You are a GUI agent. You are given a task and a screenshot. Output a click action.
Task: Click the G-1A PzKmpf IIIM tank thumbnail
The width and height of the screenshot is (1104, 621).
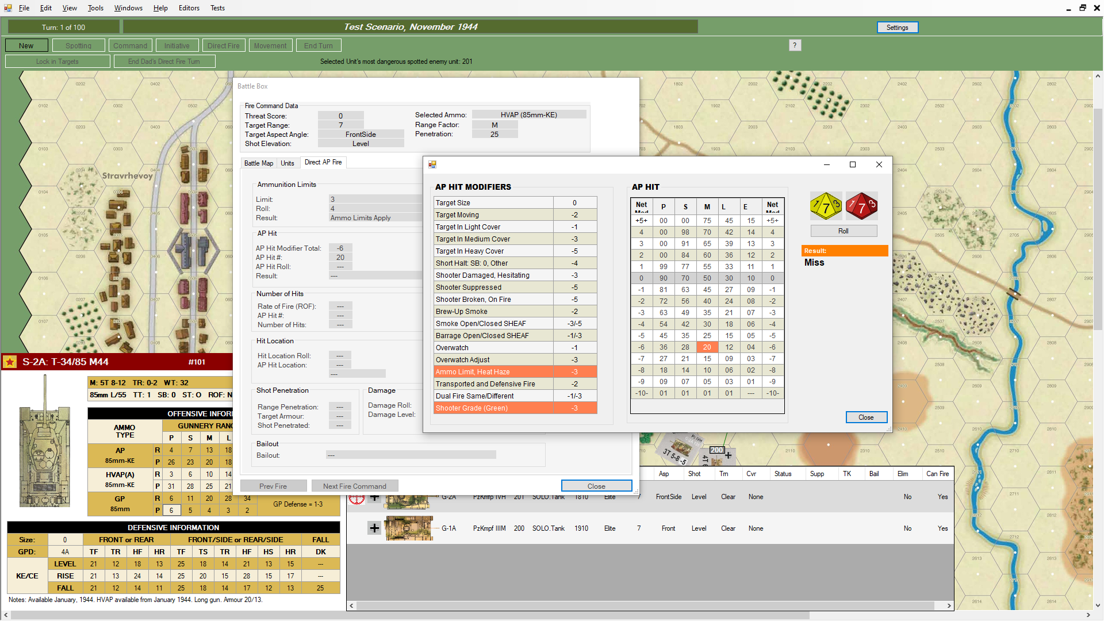pyautogui.click(x=408, y=528)
